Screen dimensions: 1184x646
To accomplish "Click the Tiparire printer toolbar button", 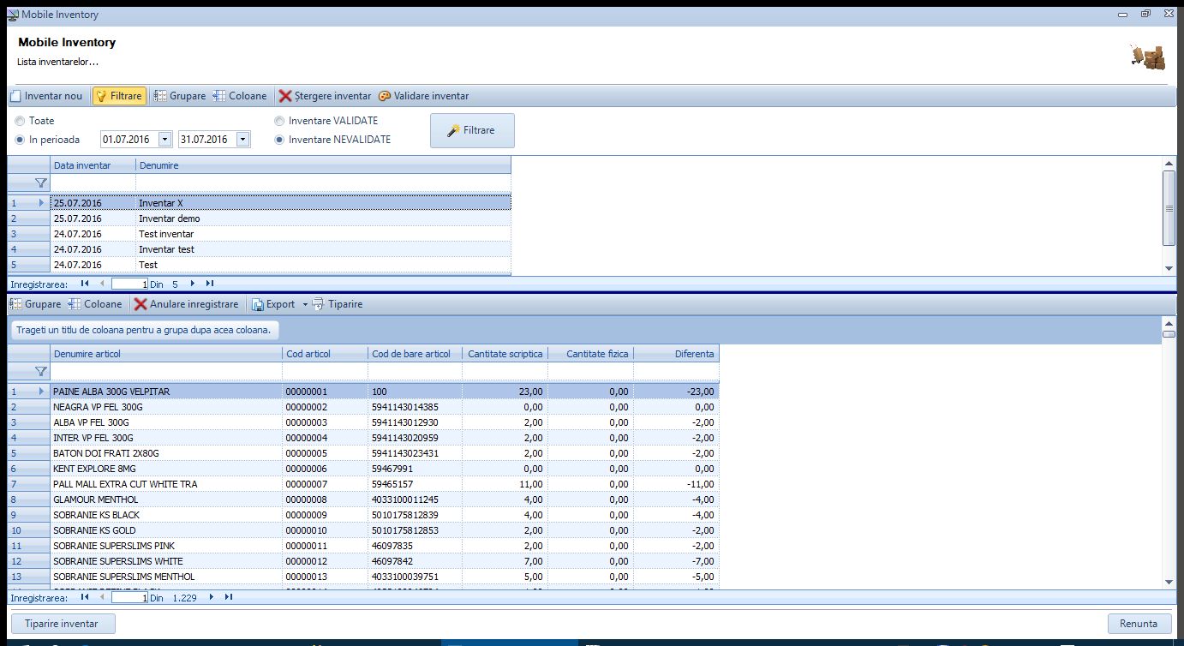I will (x=338, y=304).
